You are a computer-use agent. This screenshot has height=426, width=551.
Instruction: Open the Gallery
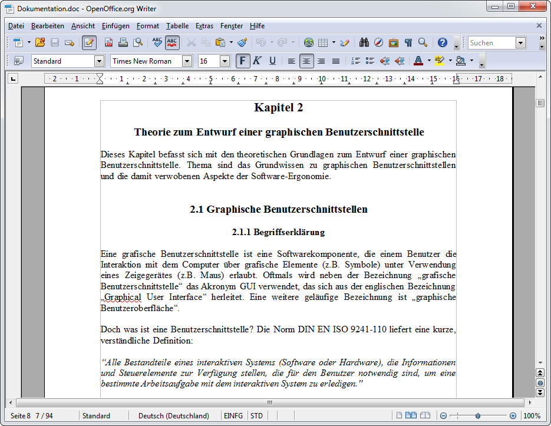click(394, 42)
